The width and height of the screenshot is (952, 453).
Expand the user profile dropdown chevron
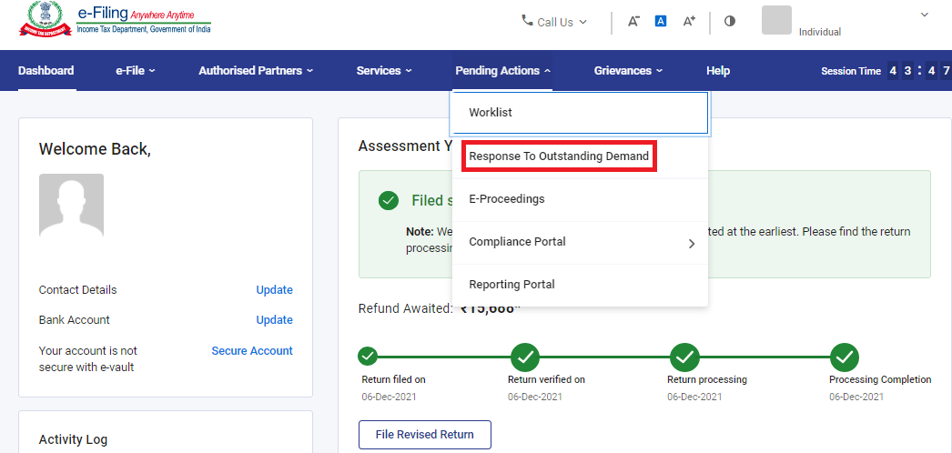point(925,15)
